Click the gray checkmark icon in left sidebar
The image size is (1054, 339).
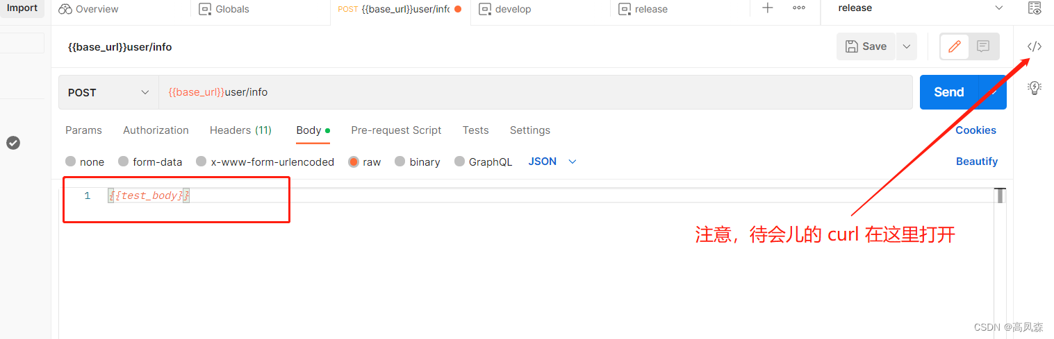click(x=13, y=143)
